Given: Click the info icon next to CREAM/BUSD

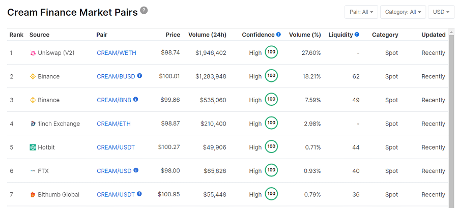Looking at the screenshot, I should 139,76.
